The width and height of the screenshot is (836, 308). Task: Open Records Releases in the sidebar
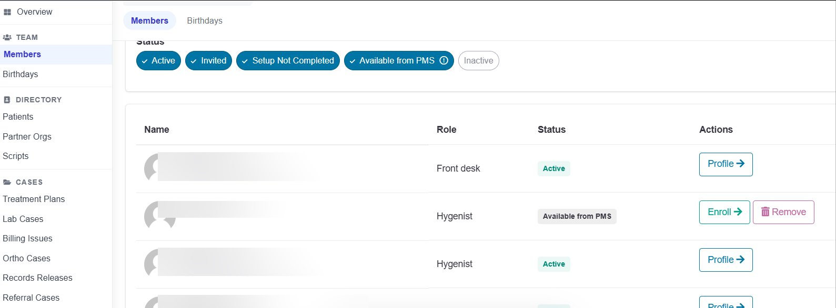tap(37, 278)
